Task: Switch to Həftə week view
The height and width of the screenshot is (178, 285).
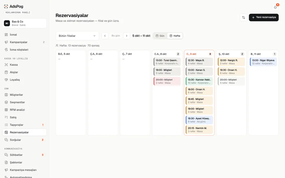Action: pyautogui.click(x=175, y=36)
